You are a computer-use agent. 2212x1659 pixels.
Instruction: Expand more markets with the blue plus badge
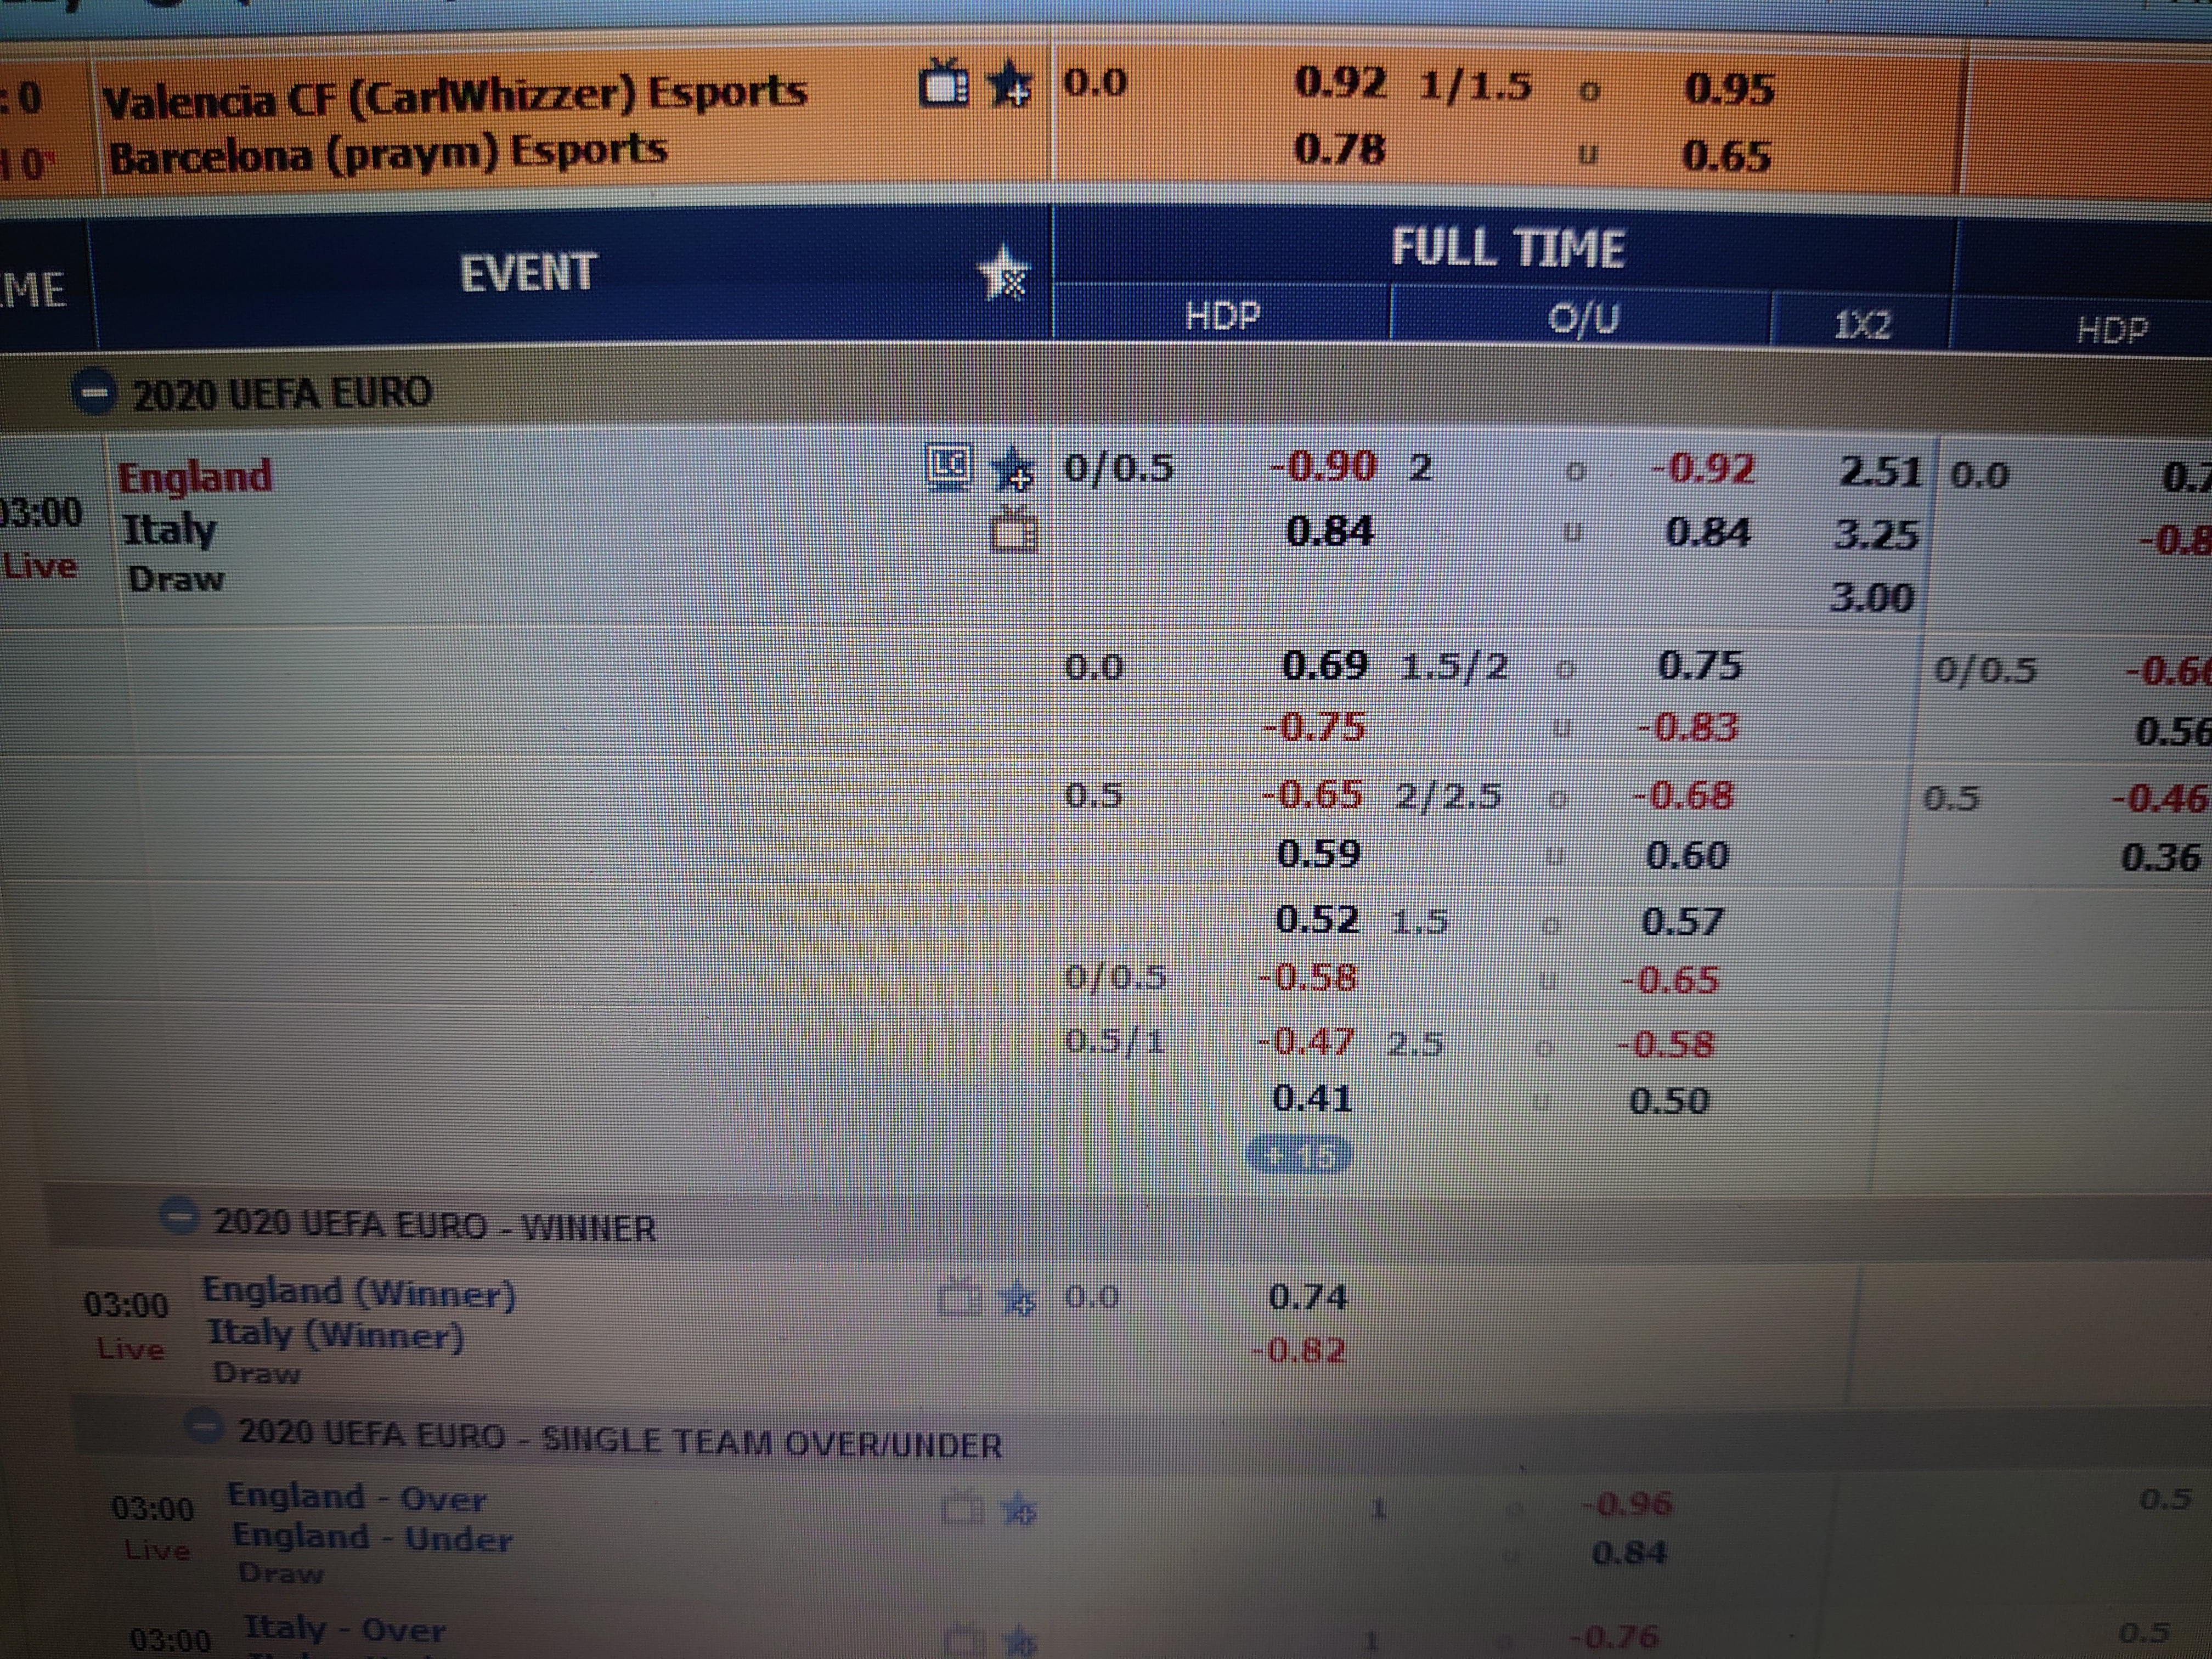(1299, 1156)
